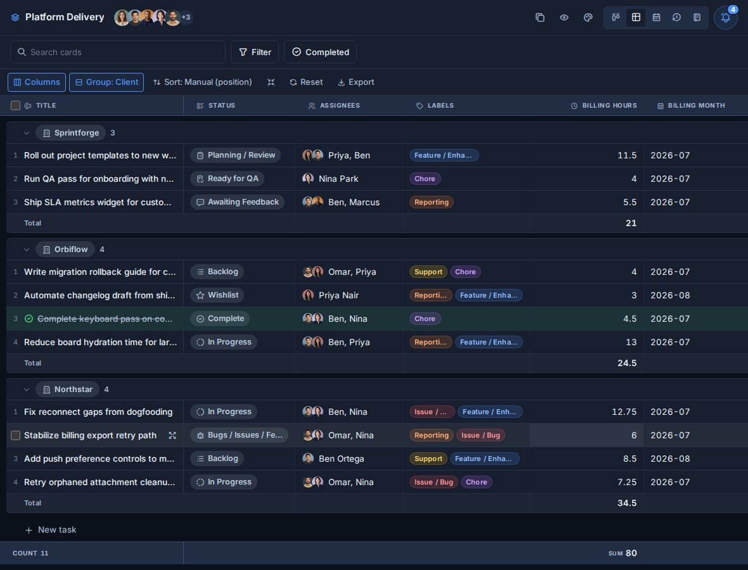This screenshot has width=748, height=570.
Task: Open the Wishlist status pill
Action: click(x=217, y=295)
